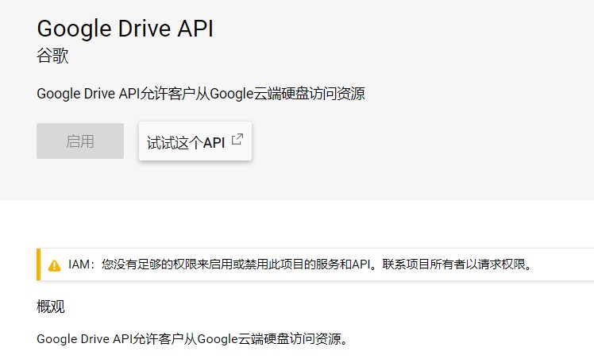
Task: Click the IAM permission warning message text
Action: tap(300, 264)
